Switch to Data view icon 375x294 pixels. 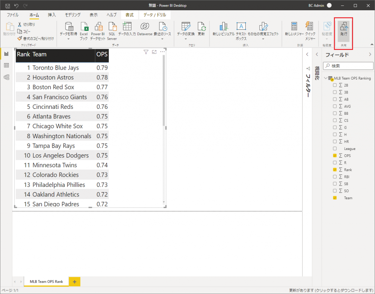tap(7, 65)
